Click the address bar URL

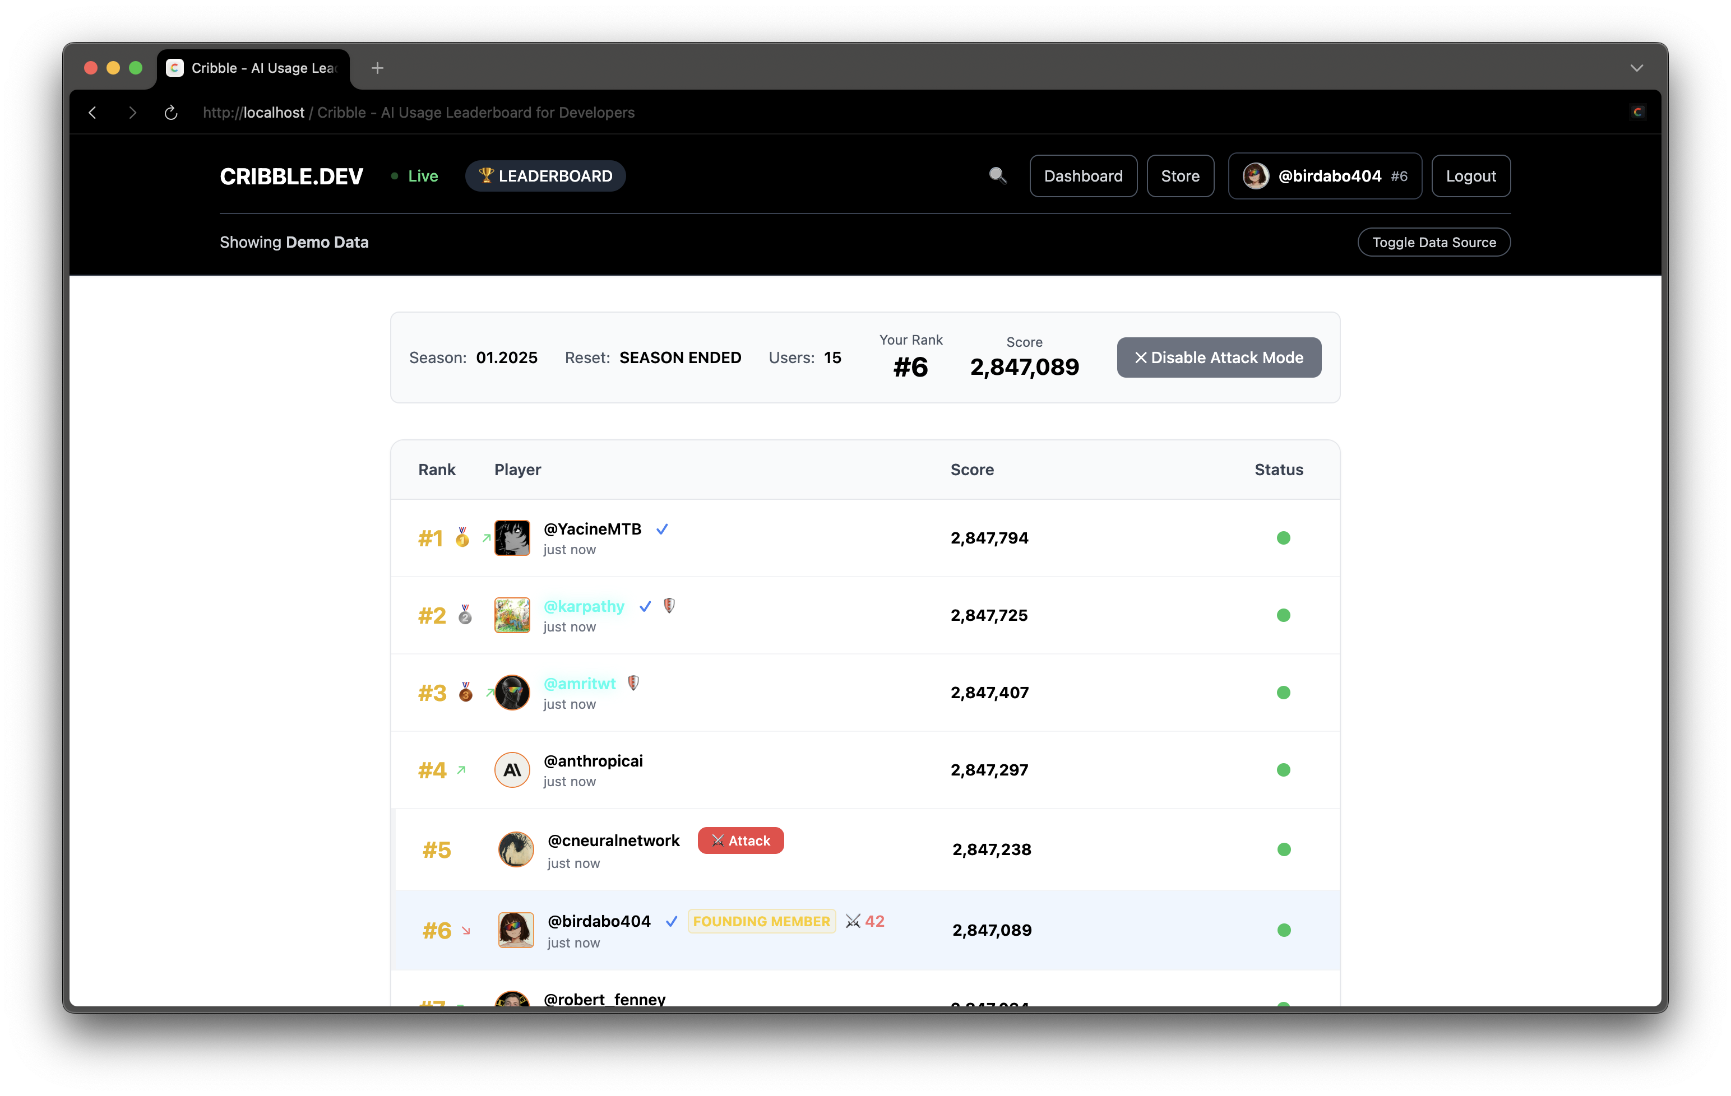[418, 112]
